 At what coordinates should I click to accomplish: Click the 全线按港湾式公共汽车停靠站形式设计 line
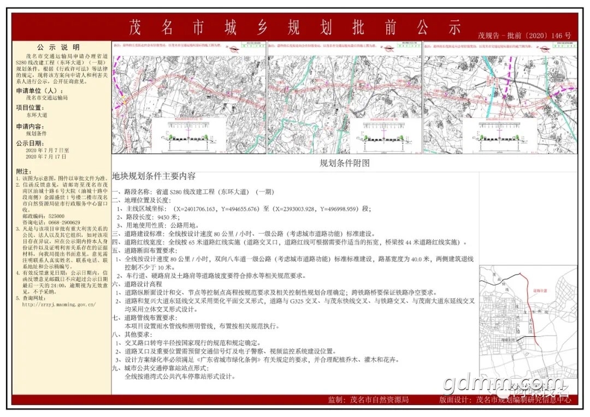tap(180, 377)
